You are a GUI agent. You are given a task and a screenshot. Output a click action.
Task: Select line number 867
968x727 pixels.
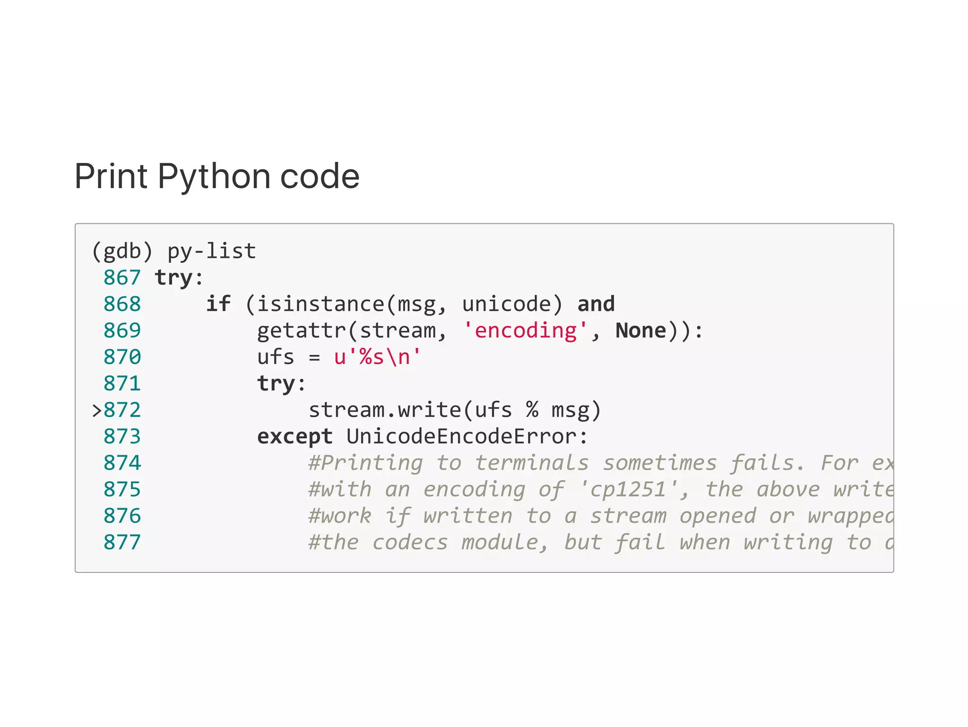(x=122, y=277)
